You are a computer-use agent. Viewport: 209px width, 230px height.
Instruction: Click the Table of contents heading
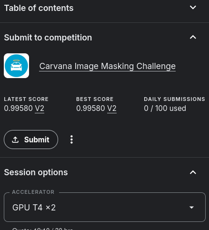coord(39,8)
